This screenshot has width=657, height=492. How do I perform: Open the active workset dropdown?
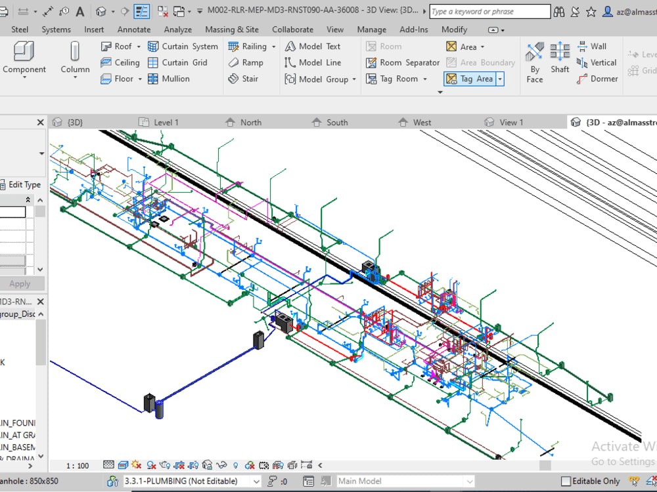click(256, 482)
